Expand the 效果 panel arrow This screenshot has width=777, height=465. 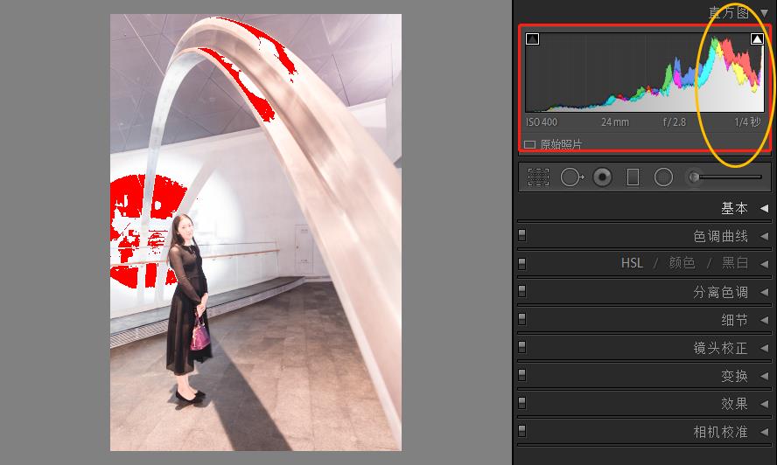coord(764,404)
